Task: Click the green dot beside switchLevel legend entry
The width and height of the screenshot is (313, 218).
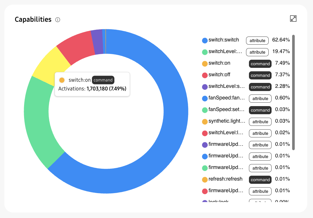Action: tap(205, 52)
